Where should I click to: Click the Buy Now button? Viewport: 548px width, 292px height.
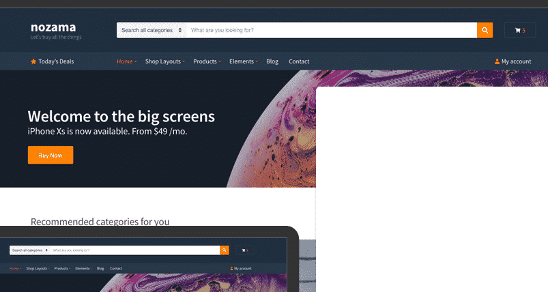(x=51, y=155)
